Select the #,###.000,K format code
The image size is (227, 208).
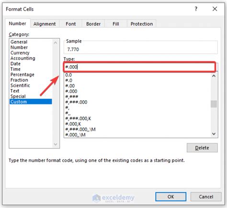(137, 118)
